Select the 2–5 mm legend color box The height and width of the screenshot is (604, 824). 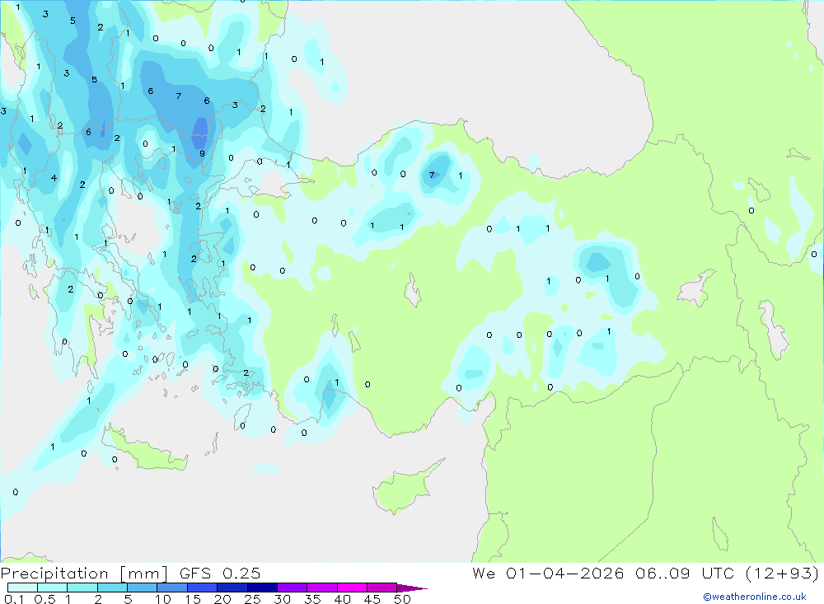coord(112,588)
